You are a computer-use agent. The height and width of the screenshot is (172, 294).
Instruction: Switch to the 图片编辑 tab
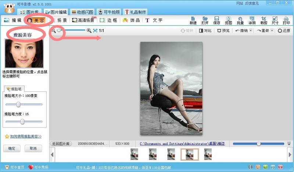(x=56, y=12)
